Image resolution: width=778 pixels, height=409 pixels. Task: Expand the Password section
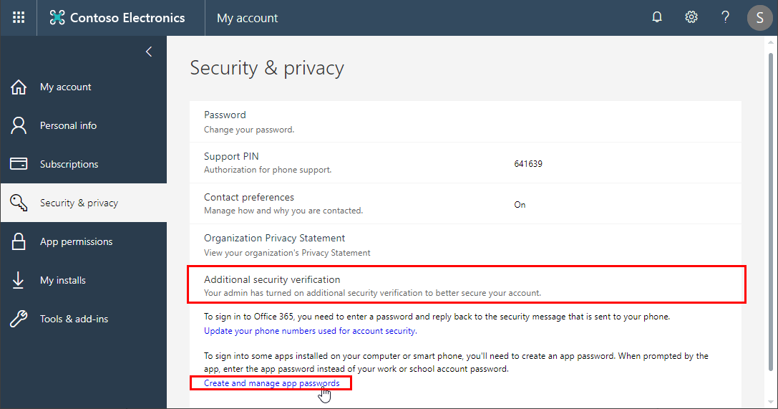coord(225,115)
